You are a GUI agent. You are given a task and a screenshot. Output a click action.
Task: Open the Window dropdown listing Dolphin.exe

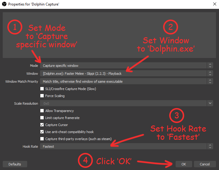point(126,74)
